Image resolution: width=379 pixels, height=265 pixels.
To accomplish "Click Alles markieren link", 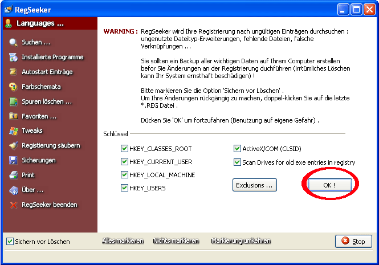I will [x=123, y=241].
